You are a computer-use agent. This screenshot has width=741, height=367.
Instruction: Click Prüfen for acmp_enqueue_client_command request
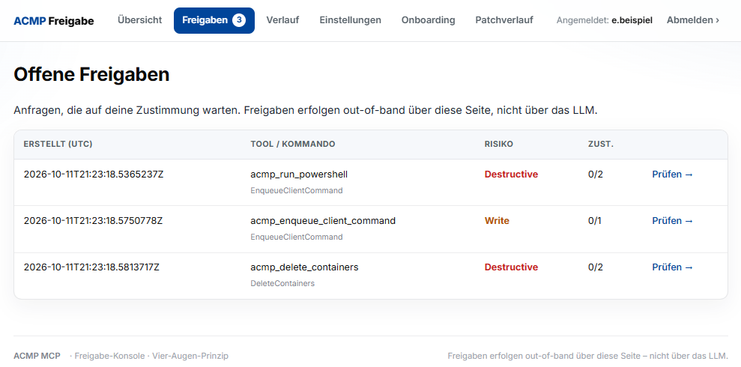[673, 221]
